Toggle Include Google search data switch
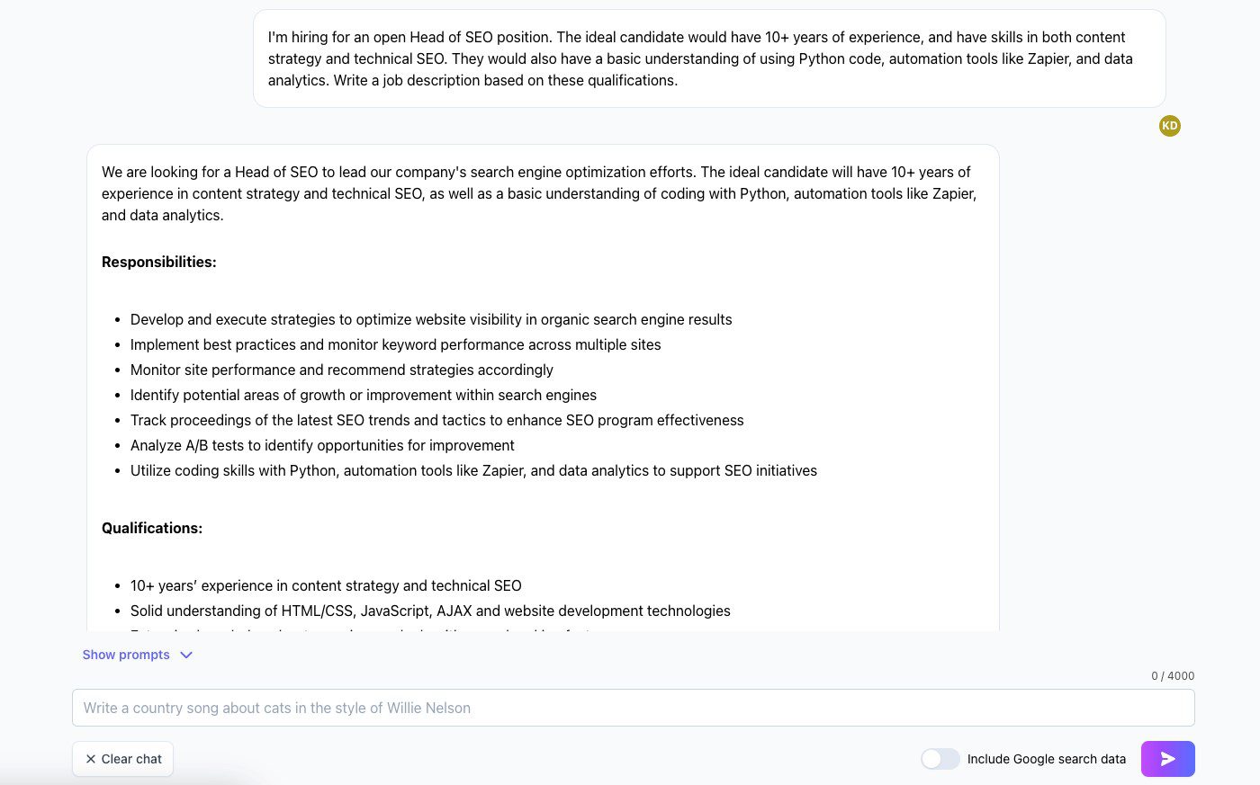This screenshot has width=1260, height=785. [x=940, y=759]
